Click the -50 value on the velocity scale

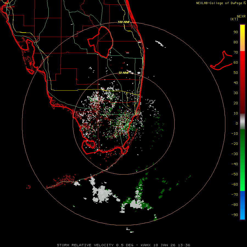[235, 174]
